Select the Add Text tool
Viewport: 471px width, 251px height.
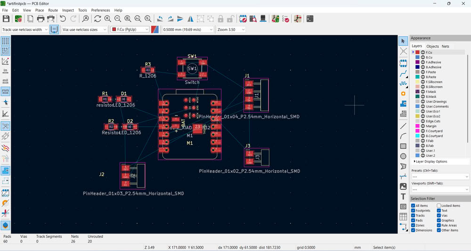[403, 196]
